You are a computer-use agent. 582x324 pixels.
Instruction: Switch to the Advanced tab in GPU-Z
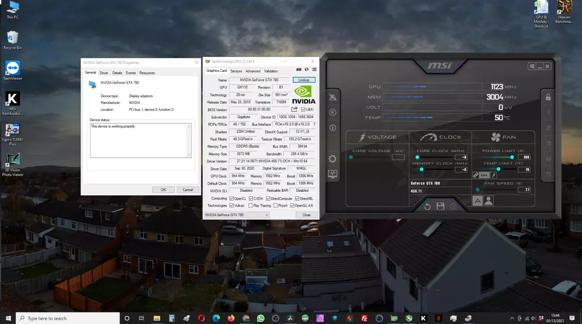[x=253, y=71]
